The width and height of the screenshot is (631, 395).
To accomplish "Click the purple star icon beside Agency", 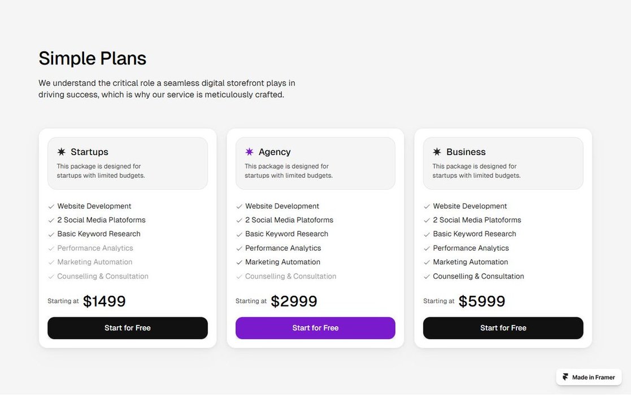I will point(249,152).
